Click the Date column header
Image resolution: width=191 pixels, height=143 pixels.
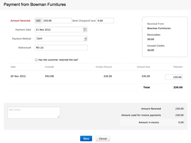tap(13, 67)
